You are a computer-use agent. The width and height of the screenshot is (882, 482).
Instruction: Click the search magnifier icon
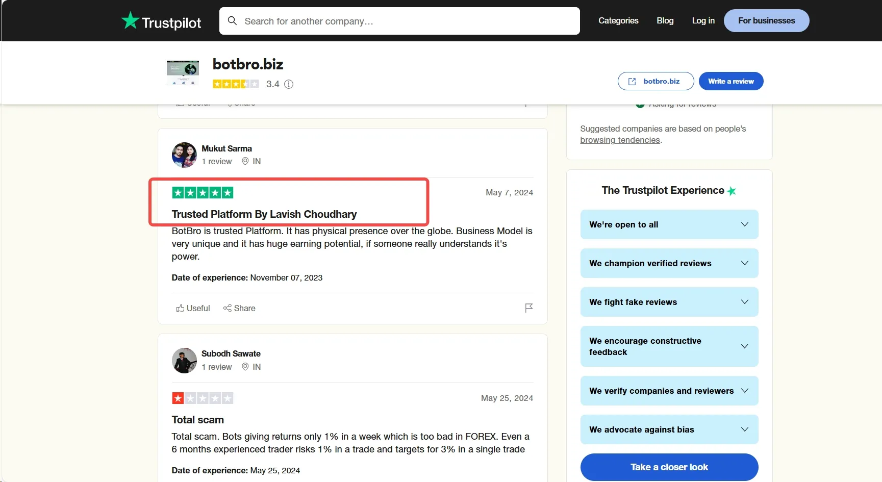(x=232, y=21)
